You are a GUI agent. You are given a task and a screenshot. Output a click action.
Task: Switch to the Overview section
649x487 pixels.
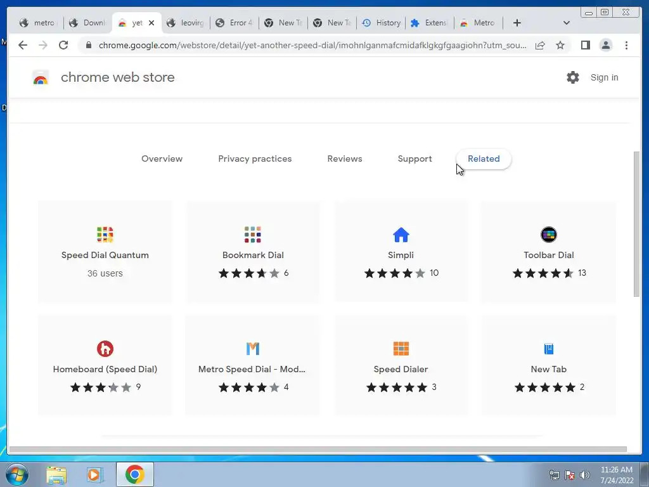[162, 159]
